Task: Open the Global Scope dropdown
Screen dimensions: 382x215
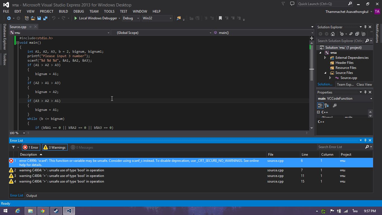Action: [x=161, y=33]
